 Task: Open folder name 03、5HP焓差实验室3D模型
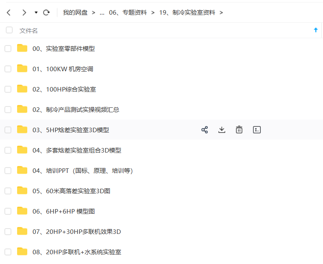71,130
